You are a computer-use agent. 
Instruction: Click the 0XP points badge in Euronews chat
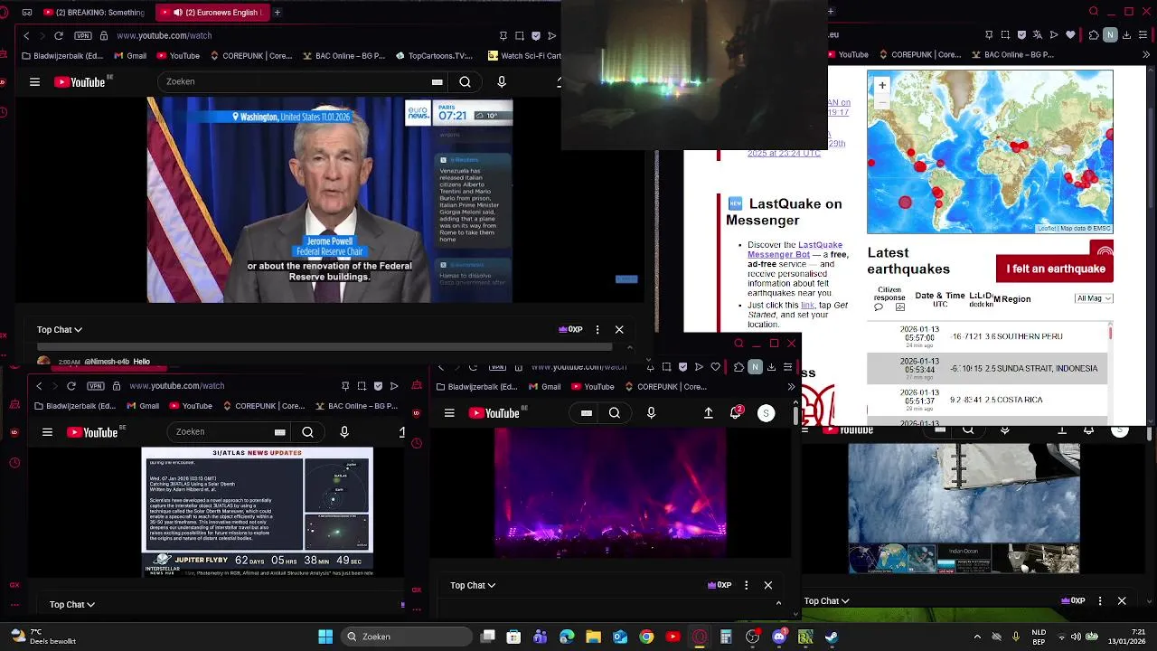570,330
